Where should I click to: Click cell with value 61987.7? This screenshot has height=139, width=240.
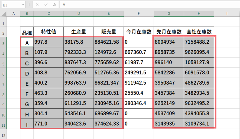(139, 62)
